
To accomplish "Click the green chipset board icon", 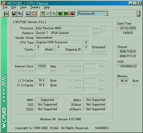I will [x=60, y=14].
